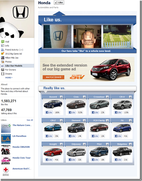This screenshot has width=142, height=181.
Task: Like the Crosstour model
Action: click(x=95, y=112)
